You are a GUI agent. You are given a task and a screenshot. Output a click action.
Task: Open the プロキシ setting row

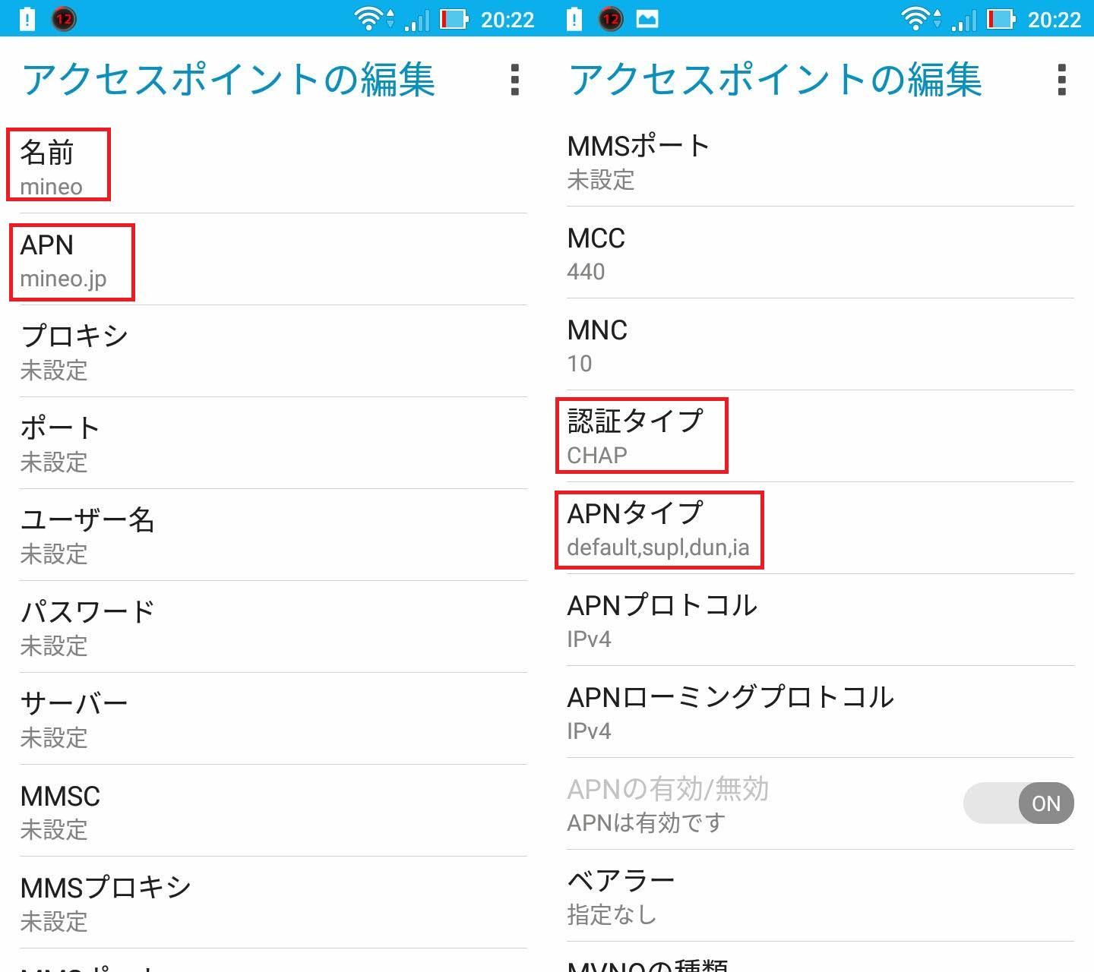tap(273, 352)
